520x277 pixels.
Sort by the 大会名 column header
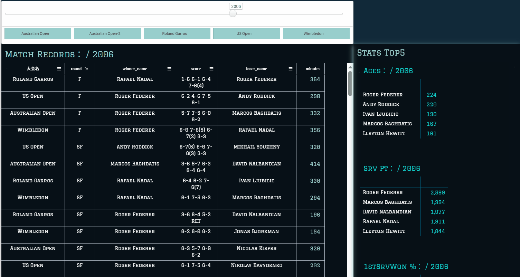[x=33, y=69]
